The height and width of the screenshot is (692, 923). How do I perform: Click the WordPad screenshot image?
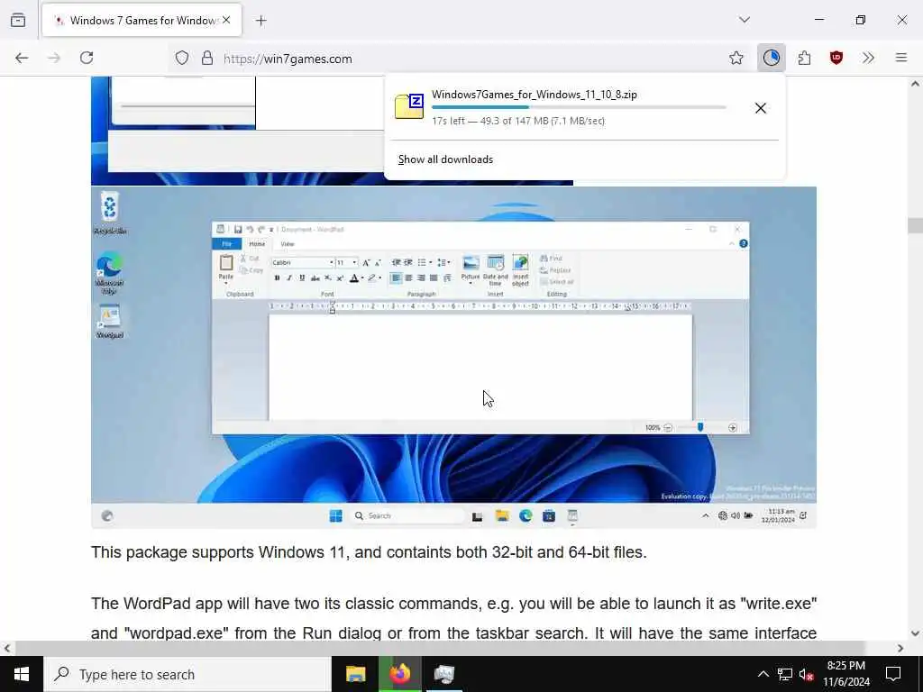(454, 357)
